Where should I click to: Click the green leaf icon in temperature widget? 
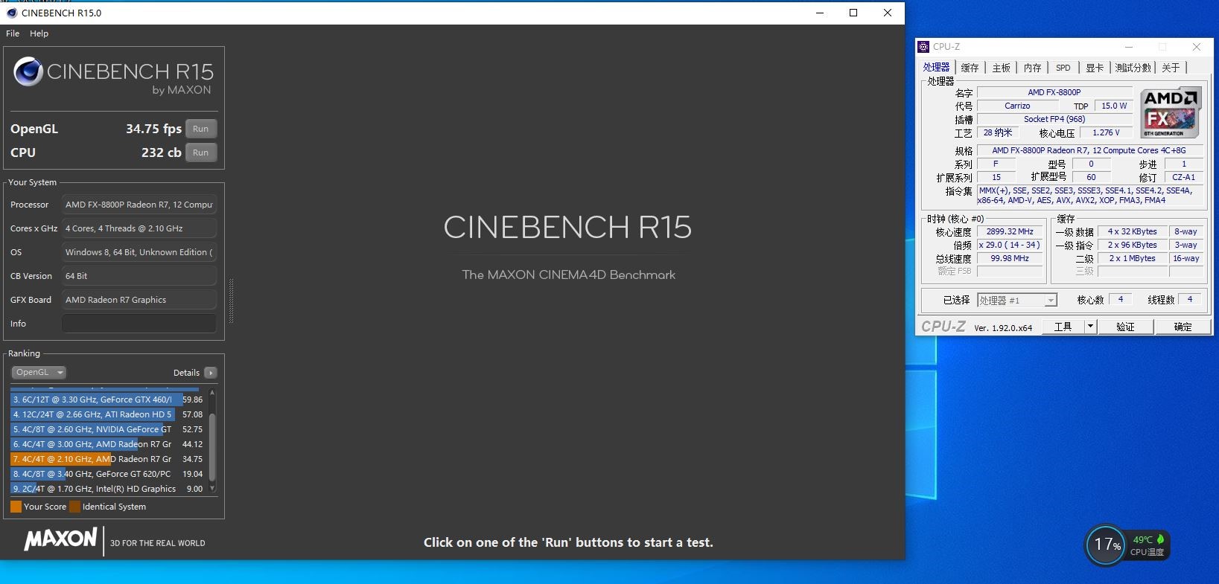coord(1160,539)
